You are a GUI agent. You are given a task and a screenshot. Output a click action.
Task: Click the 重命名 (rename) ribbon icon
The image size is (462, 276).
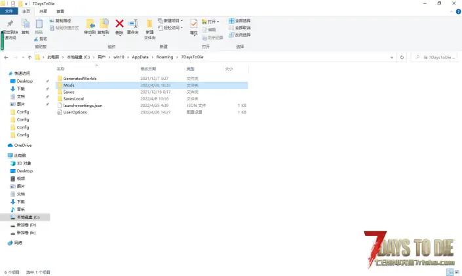[x=133, y=24]
